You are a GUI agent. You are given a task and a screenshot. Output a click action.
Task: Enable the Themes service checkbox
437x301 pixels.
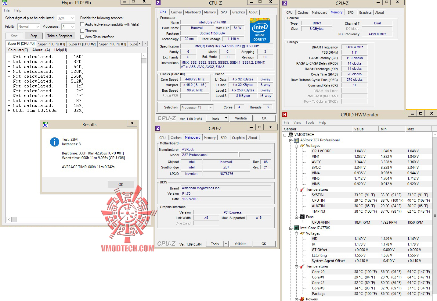(82, 31)
